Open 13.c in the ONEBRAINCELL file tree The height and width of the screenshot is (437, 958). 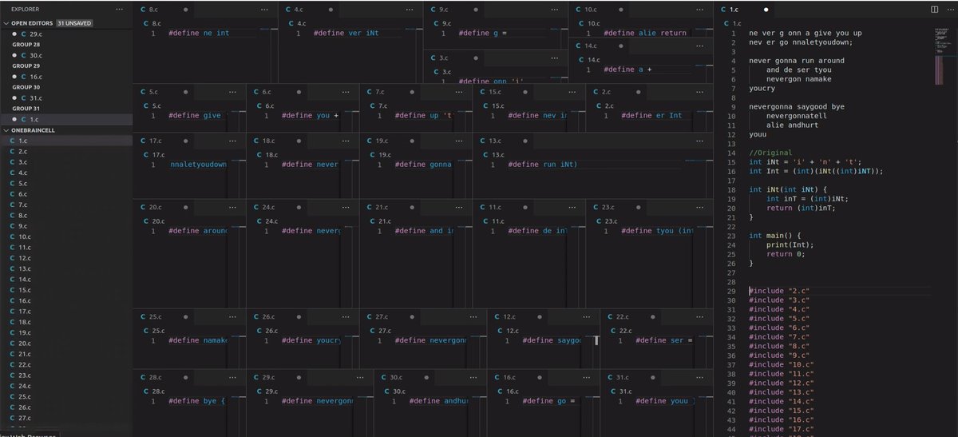click(x=65, y=268)
